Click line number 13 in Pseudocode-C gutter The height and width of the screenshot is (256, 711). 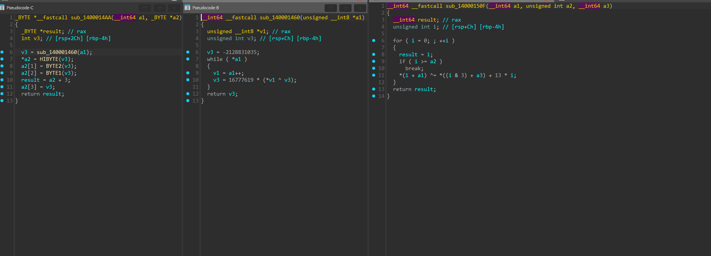pyautogui.click(x=10, y=101)
